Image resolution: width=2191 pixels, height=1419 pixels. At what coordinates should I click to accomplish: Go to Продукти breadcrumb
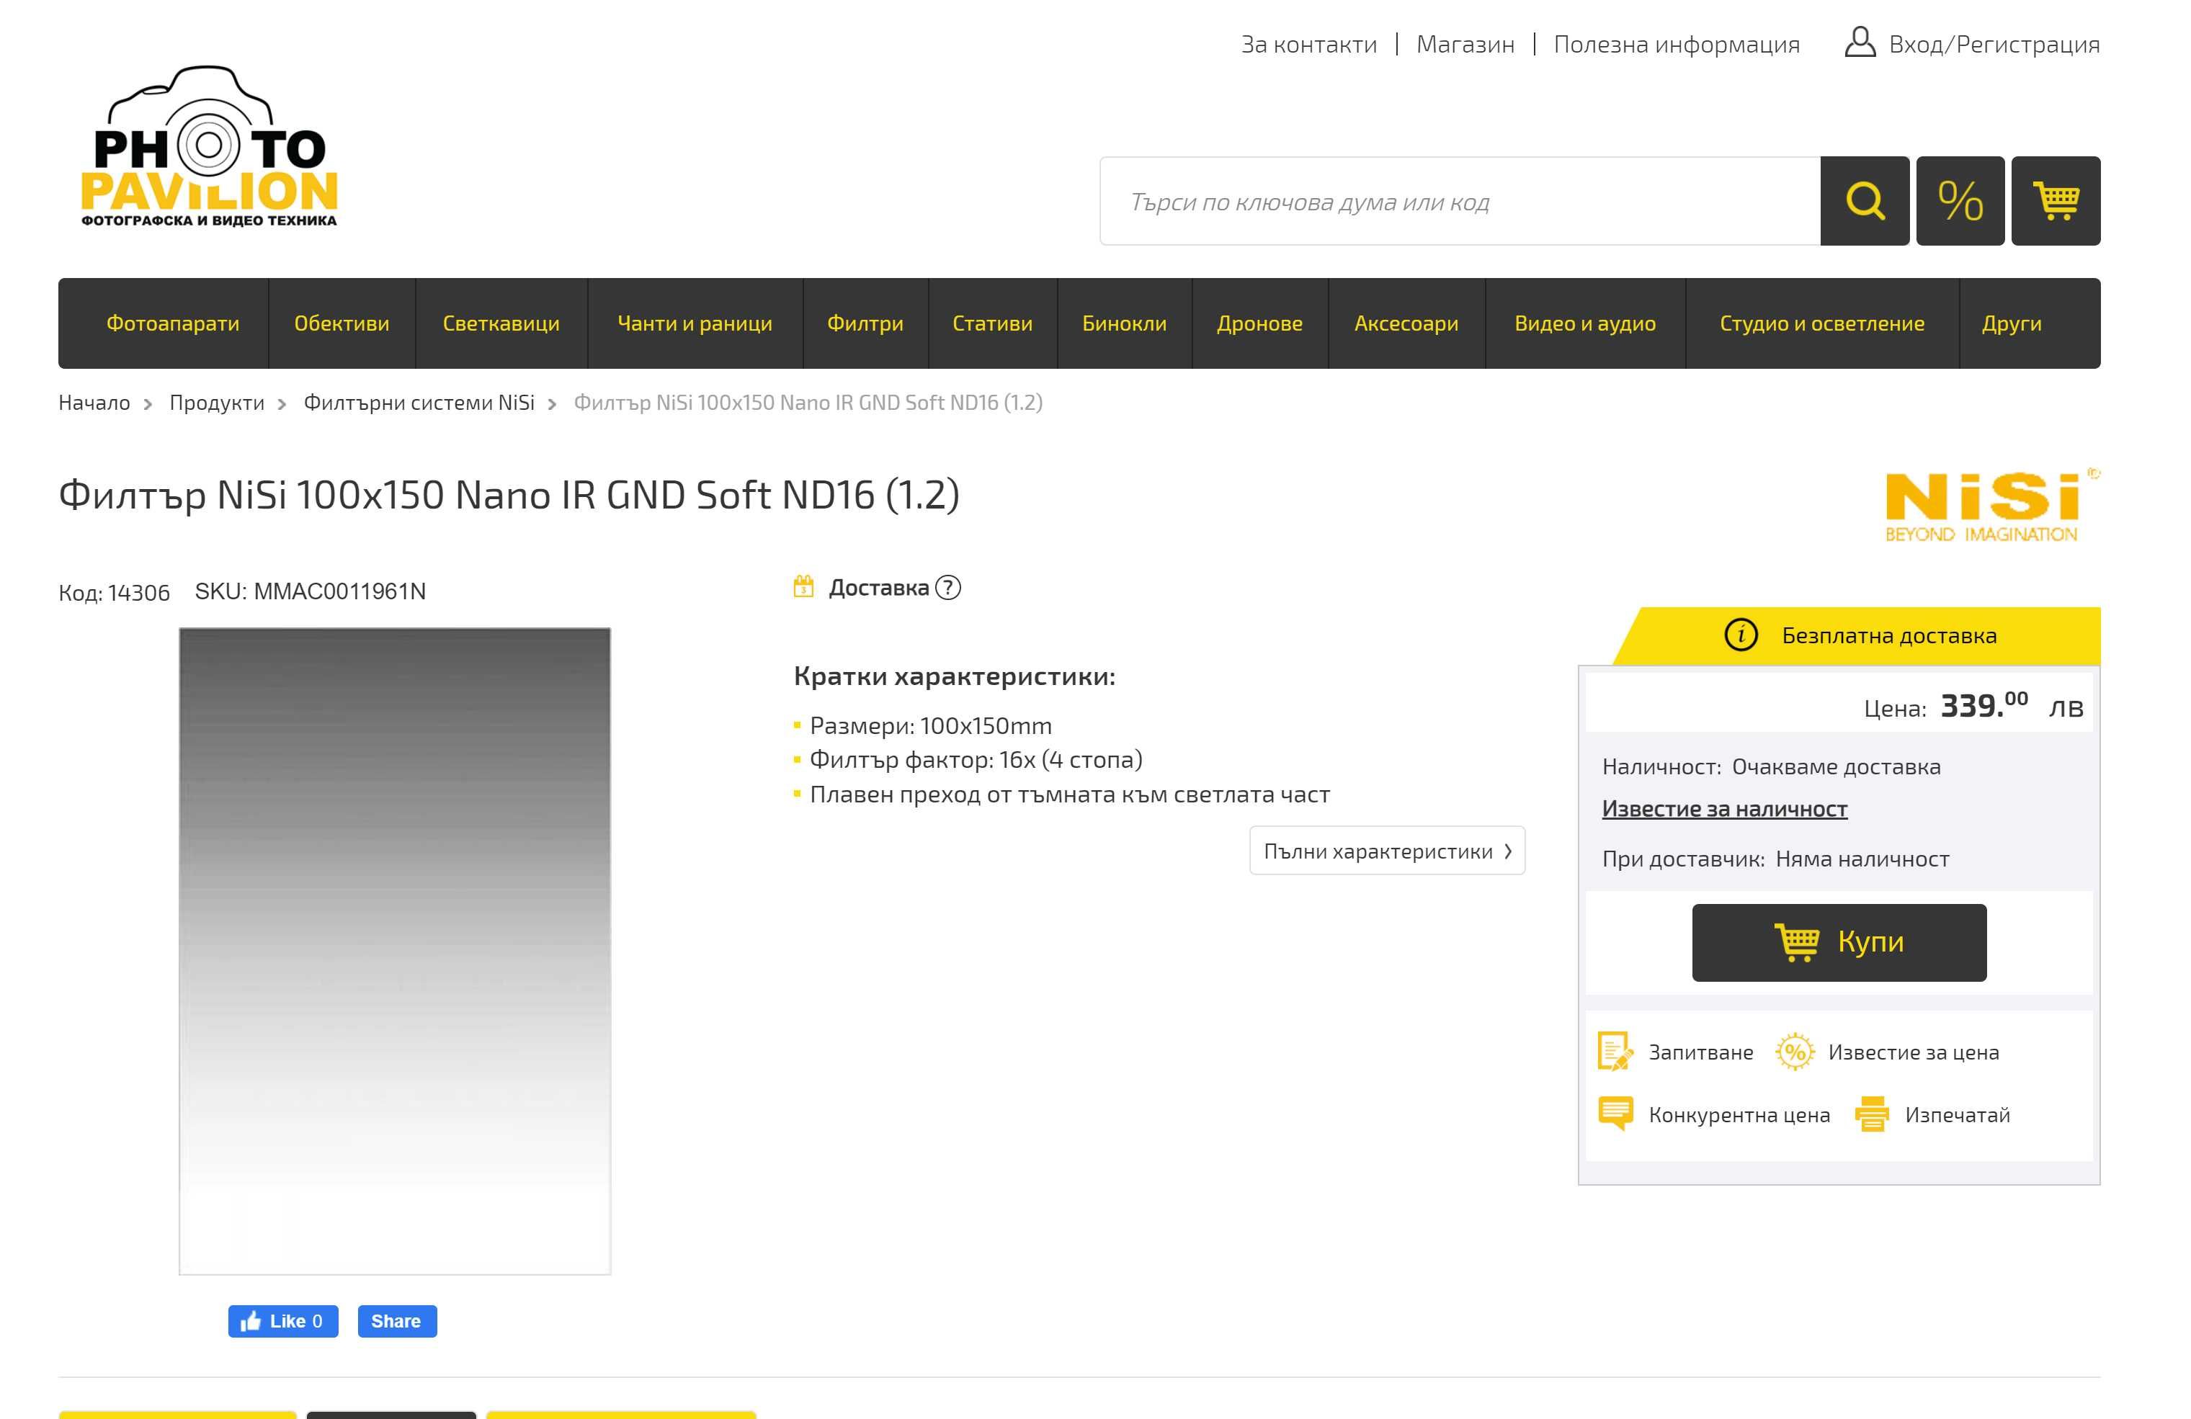[216, 402]
